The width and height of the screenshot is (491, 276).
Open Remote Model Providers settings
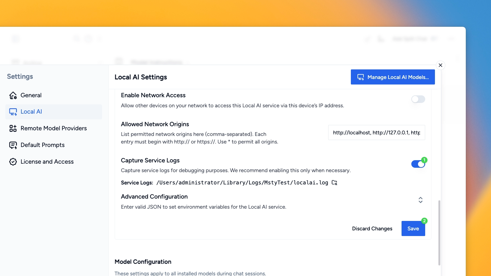53,128
